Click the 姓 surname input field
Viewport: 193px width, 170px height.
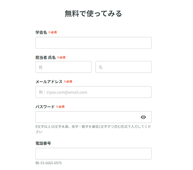pos(64,67)
